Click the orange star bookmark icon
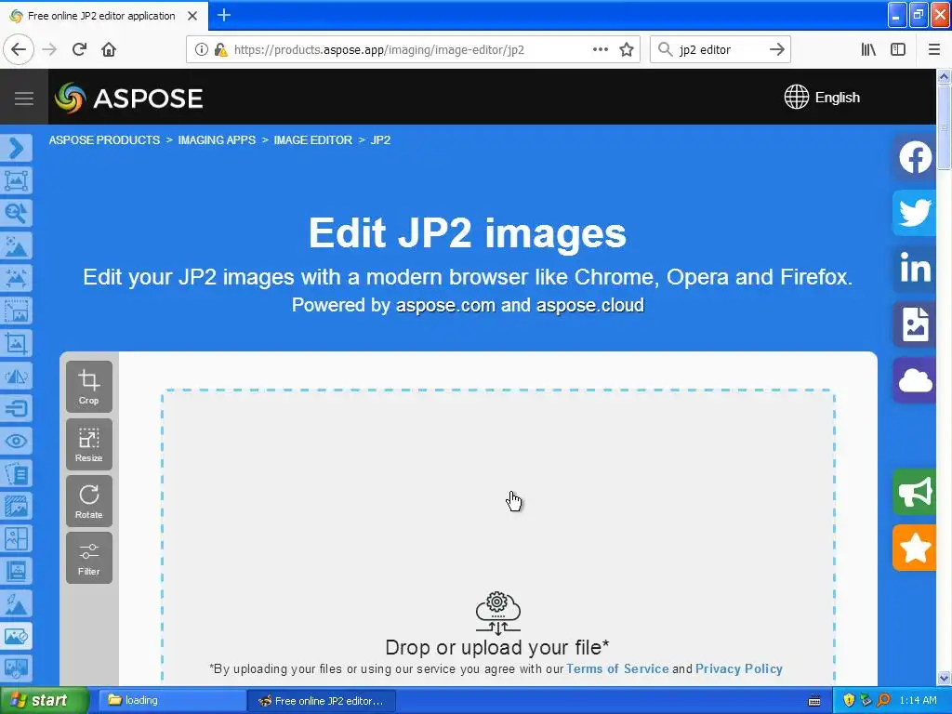 [915, 549]
